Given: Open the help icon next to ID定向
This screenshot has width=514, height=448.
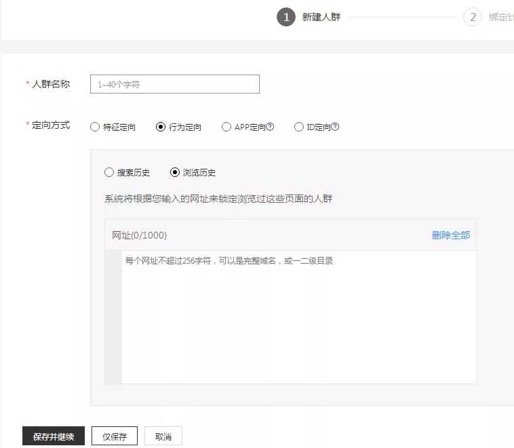Looking at the screenshot, I should pyautogui.click(x=335, y=127).
